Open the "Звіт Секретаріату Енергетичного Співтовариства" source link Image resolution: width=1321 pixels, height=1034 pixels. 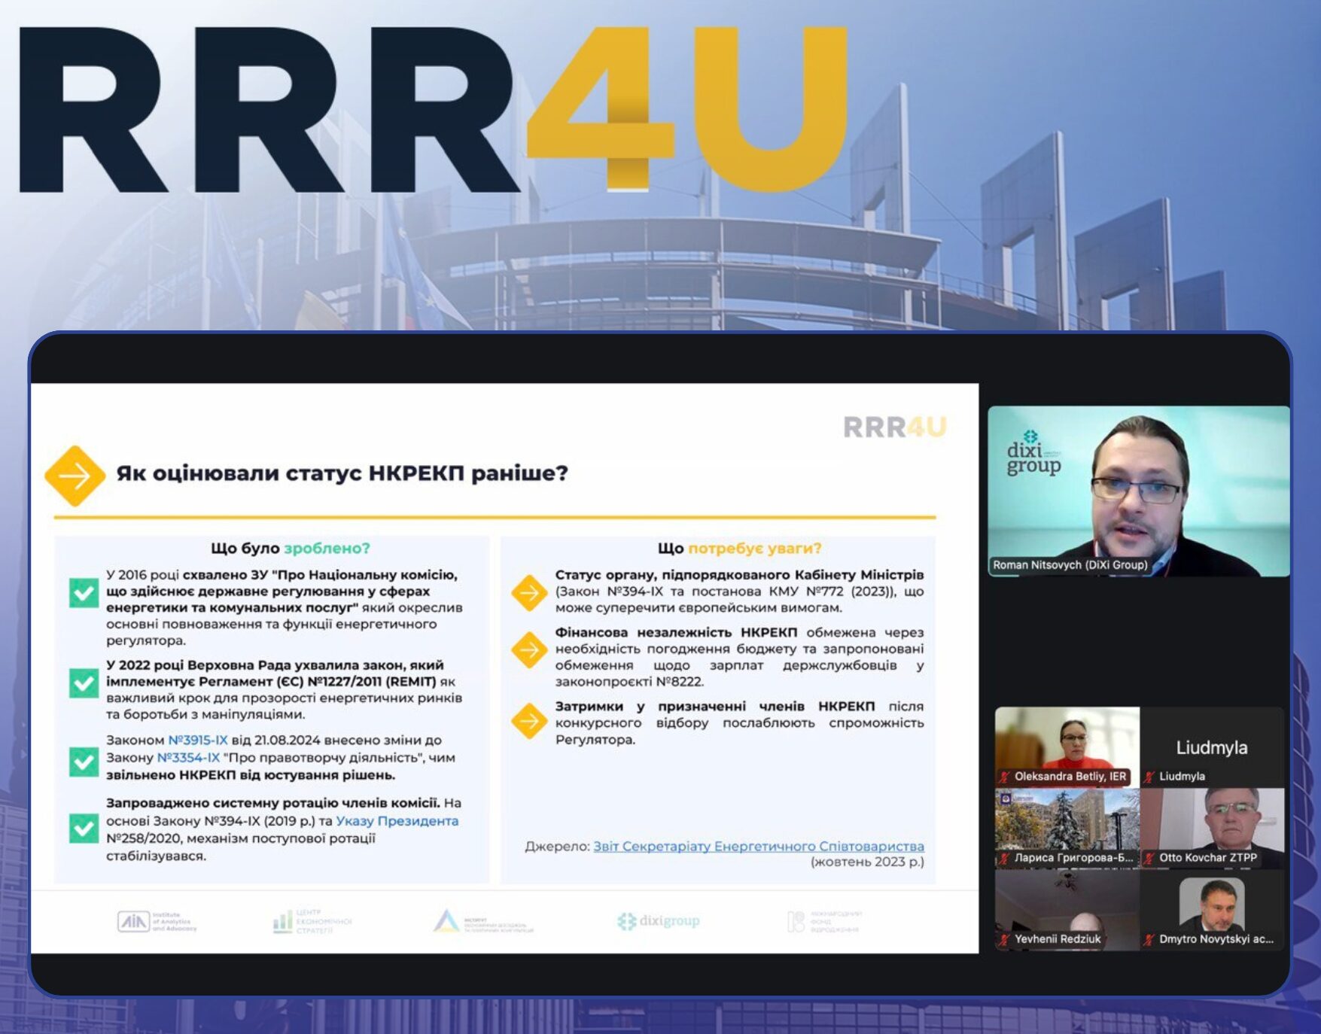coord(758,847)
